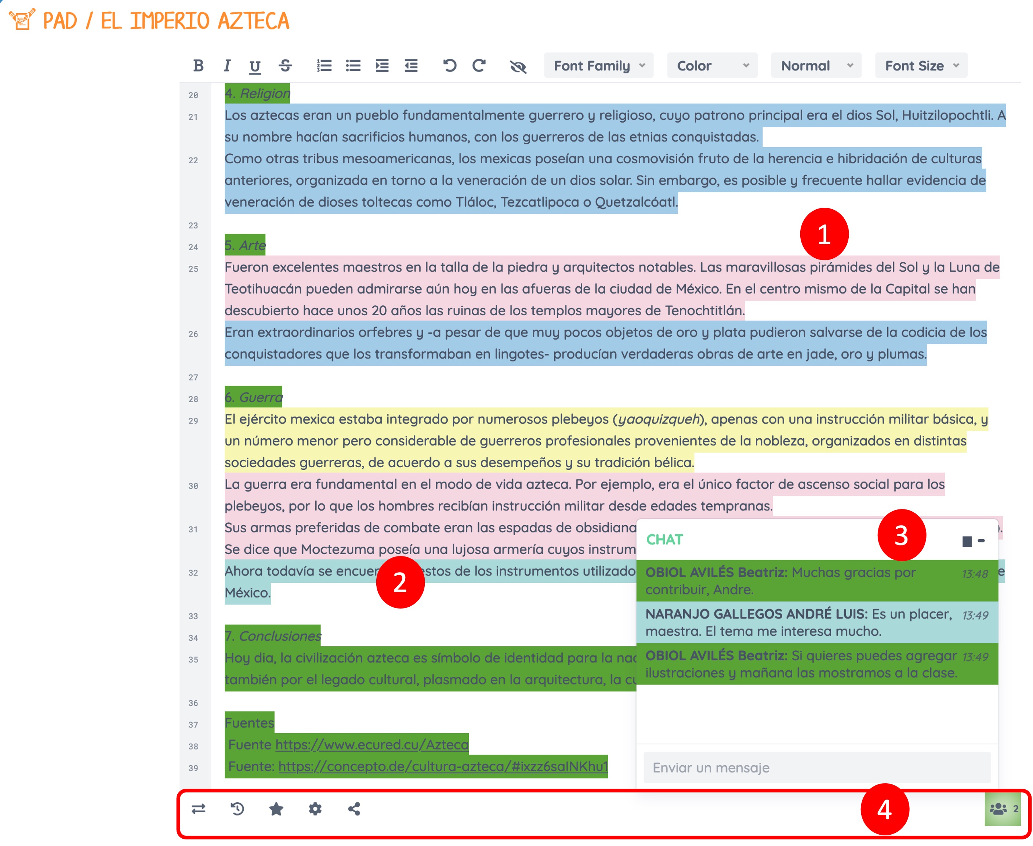This screenshot has height=846, width=1033.
Task: Stick the chat window with square icon
Action: (967, 541)
